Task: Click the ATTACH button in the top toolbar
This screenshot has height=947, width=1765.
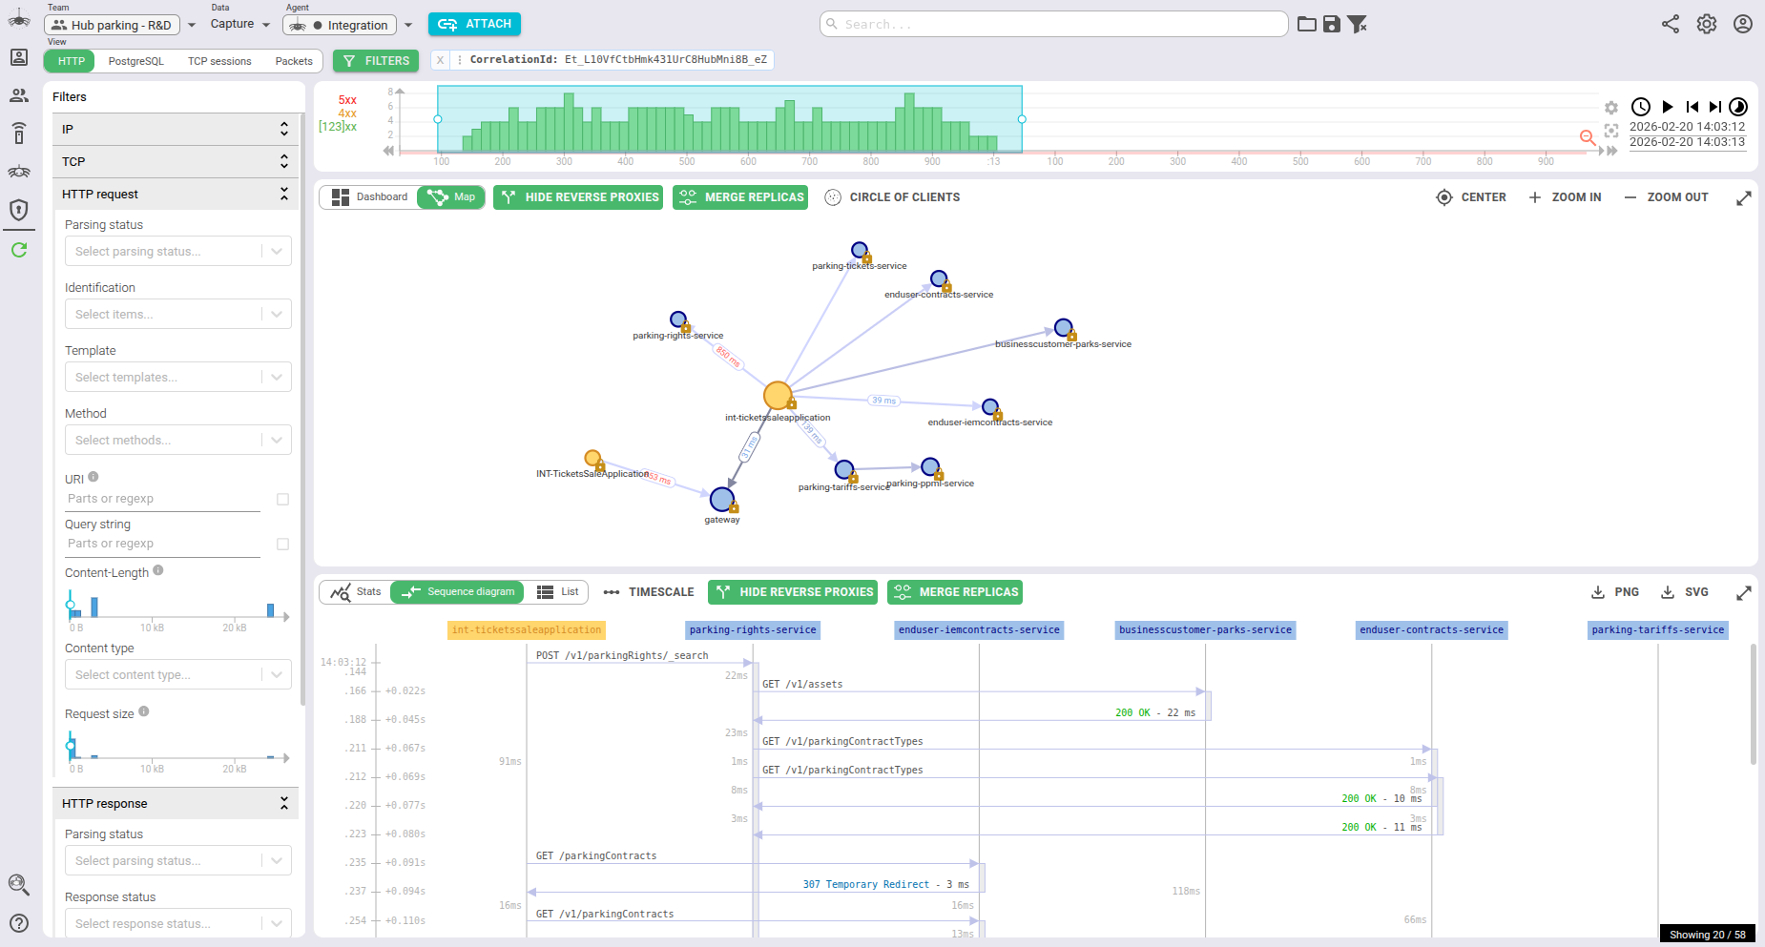Action: point(474,24)
